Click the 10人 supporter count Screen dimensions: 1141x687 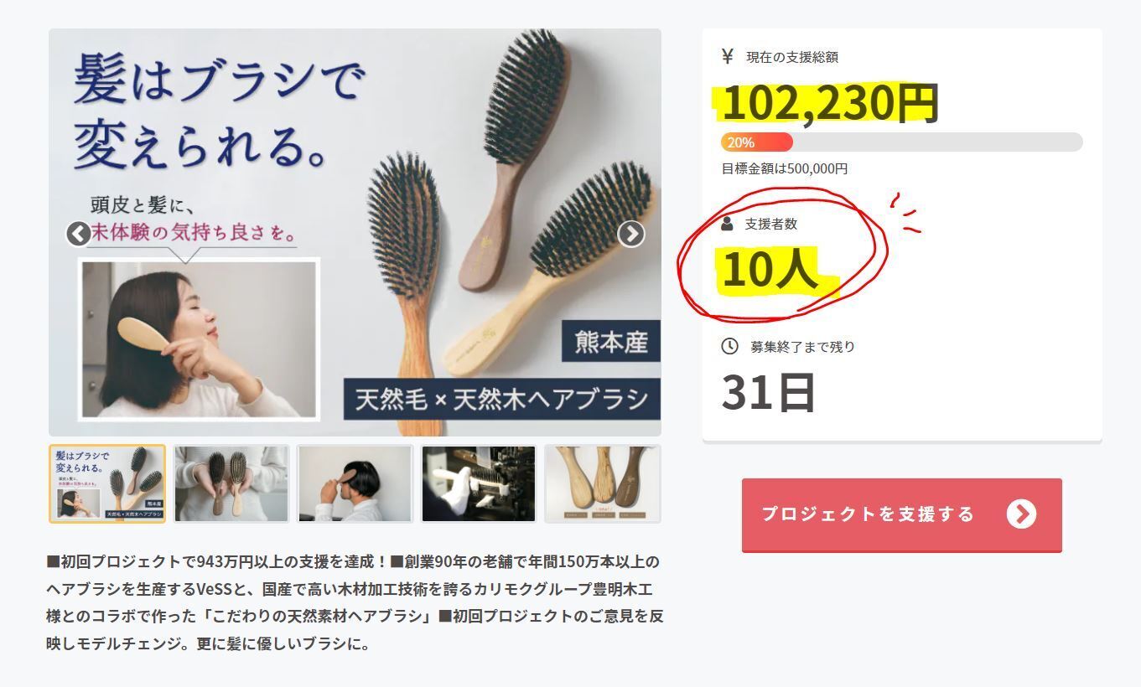click(x=769, y=270)
